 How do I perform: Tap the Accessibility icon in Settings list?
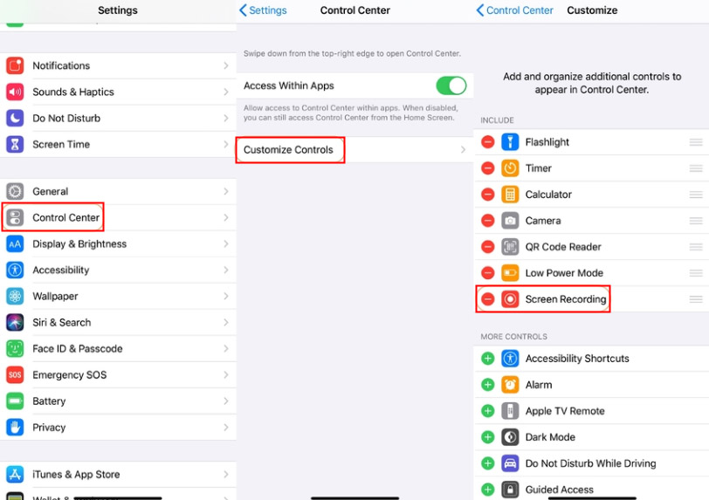pyautogui.click(x=15, y=270)
